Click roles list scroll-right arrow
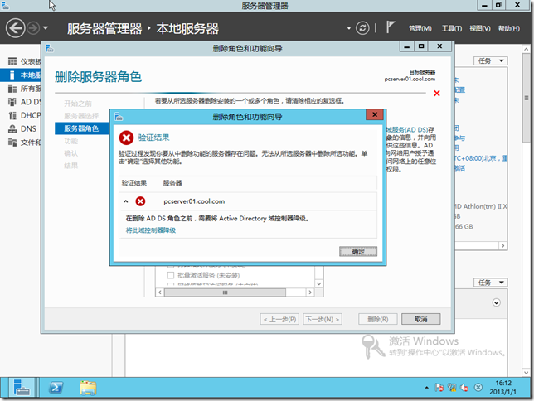This screenshot has width=534, height=401. (x=310, y=292)
